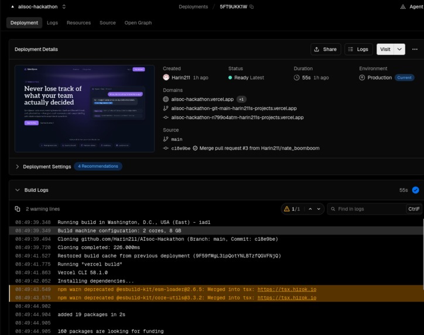
Task: Click the Share button
Action: pos(326,49)
